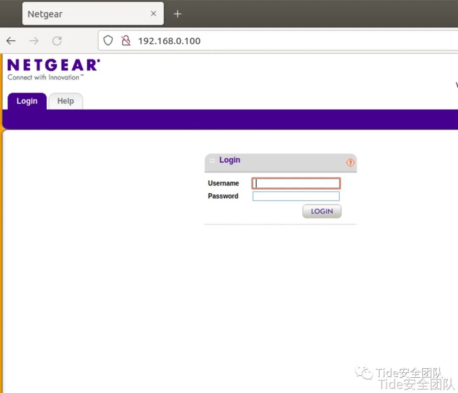Click the Login panel title text
Screen dimensions: 458x393
tap(229, 160)
